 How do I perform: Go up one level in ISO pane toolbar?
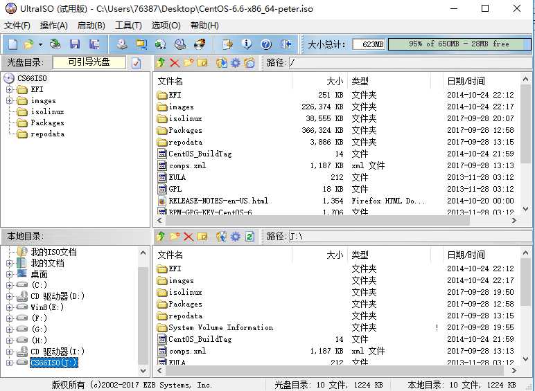[x=161, y=63]
